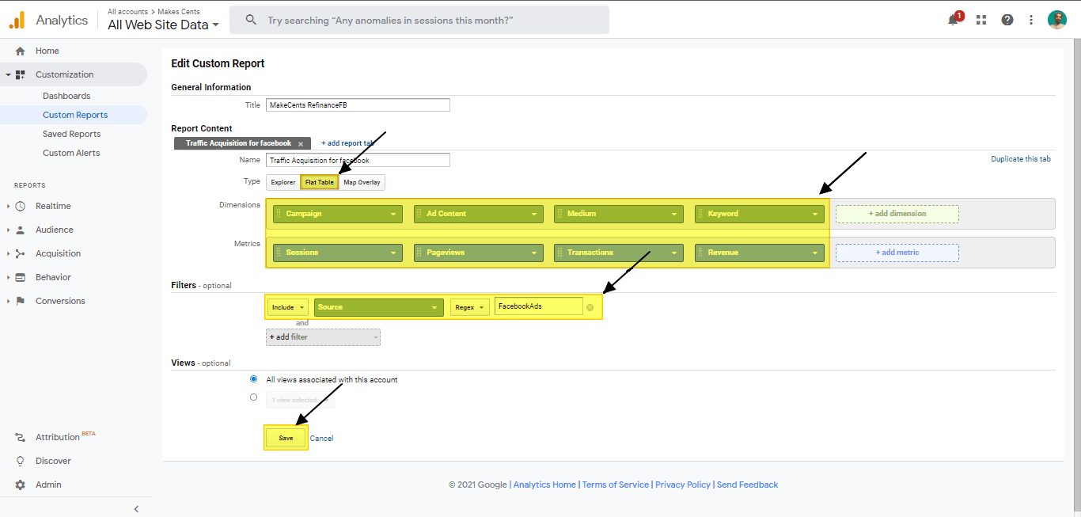Click the FacebookAds filter value field
The height and width of the screenshot is (517, 1081).
[539, 306]
